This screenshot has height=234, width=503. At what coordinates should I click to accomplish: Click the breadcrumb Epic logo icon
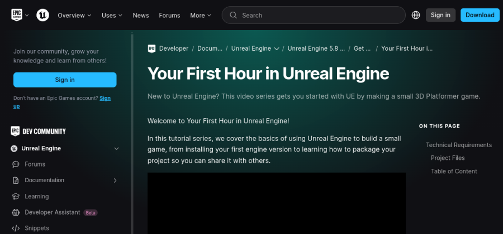pos(151,48)
